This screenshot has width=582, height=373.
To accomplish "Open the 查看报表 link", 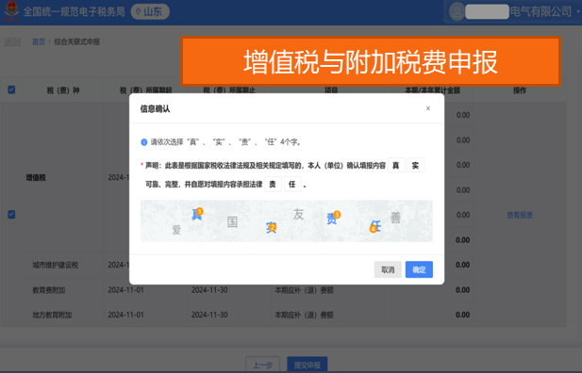I will [520, 215].
